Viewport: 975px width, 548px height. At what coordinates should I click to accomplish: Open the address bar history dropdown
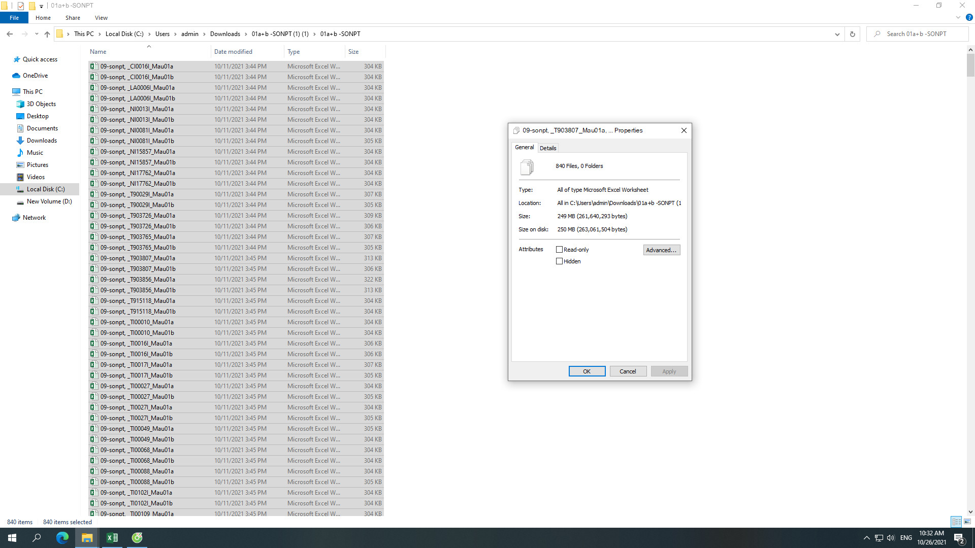point(837,34)
